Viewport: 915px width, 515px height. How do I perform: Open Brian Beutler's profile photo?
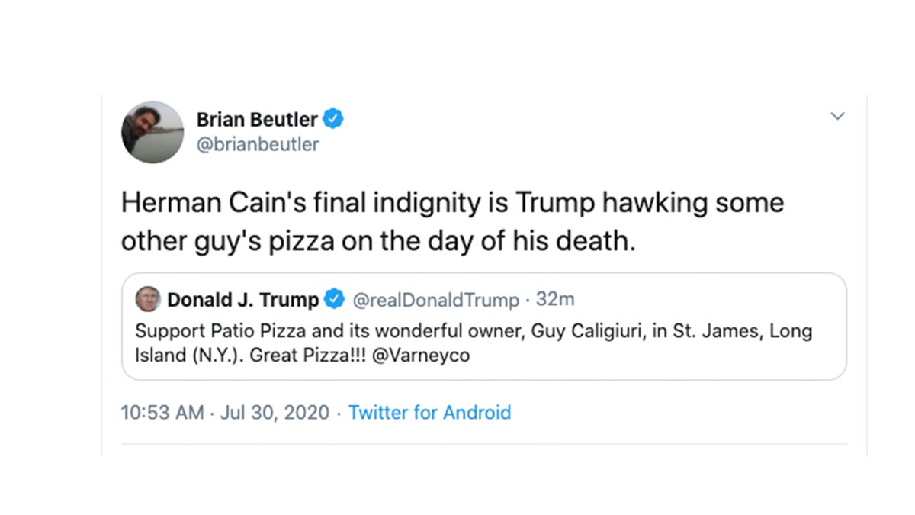coord(152,131)
